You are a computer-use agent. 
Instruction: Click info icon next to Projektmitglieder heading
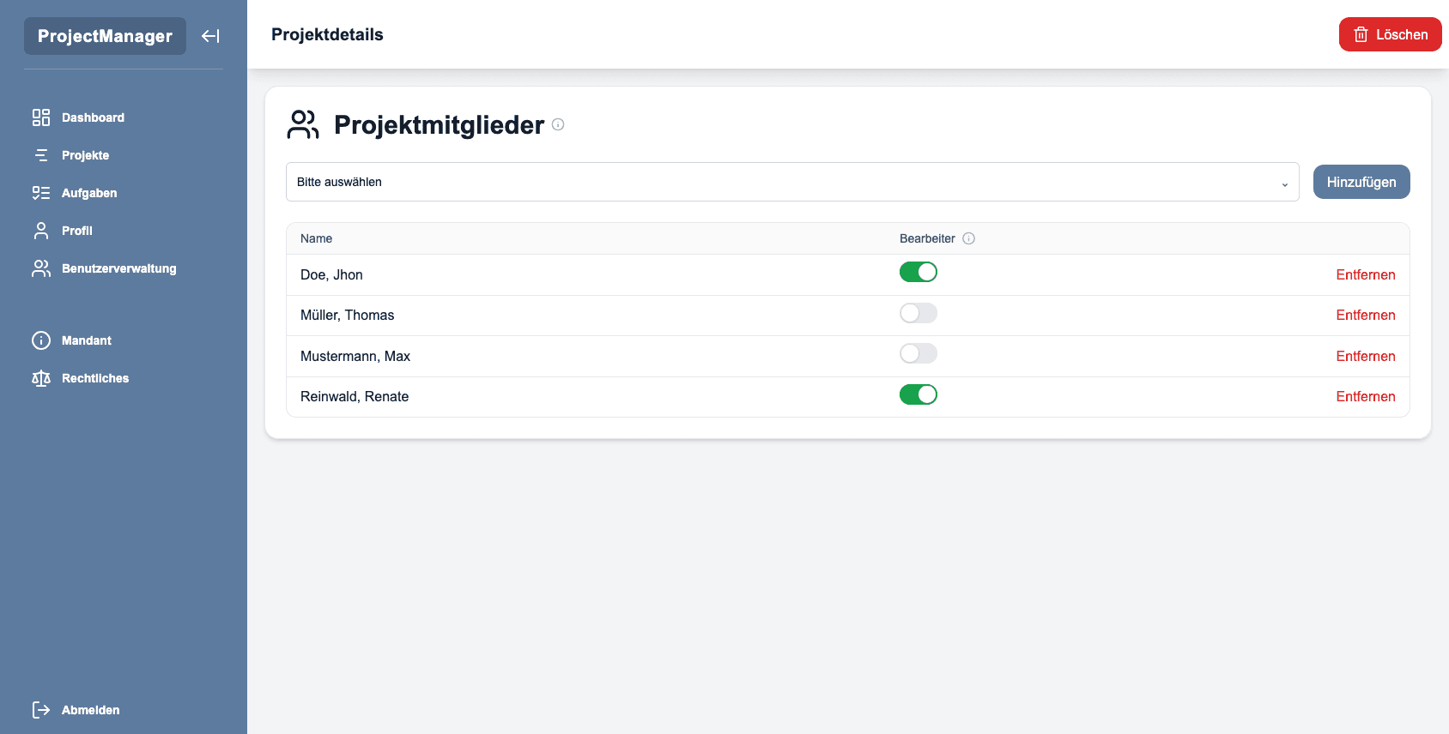(x=558, y=124)
